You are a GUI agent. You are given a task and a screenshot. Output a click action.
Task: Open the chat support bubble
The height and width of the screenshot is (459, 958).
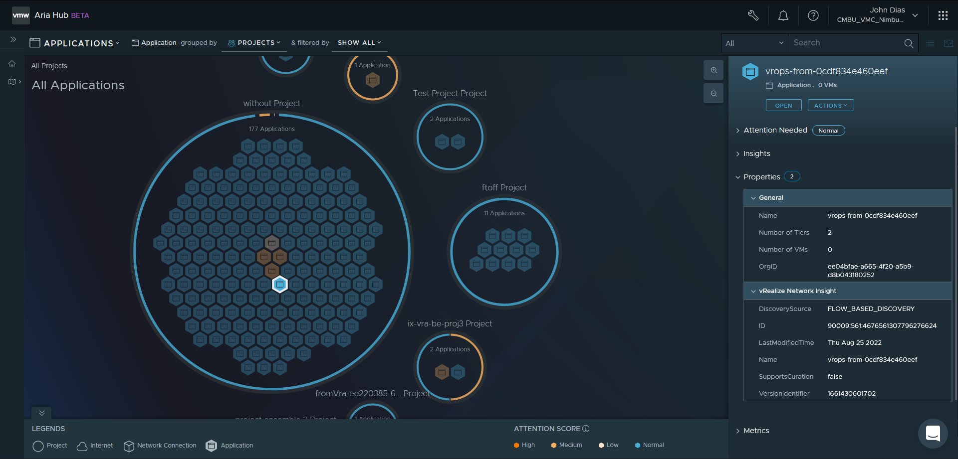click(x=933, y=433)
